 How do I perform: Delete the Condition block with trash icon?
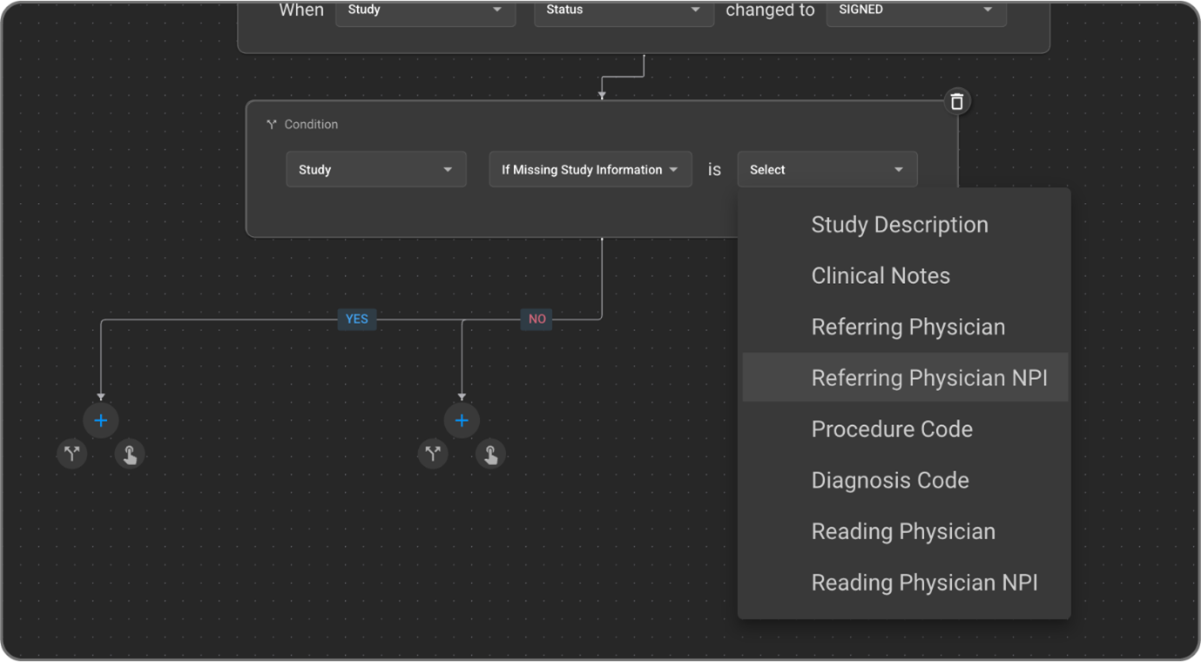[956, 101]
